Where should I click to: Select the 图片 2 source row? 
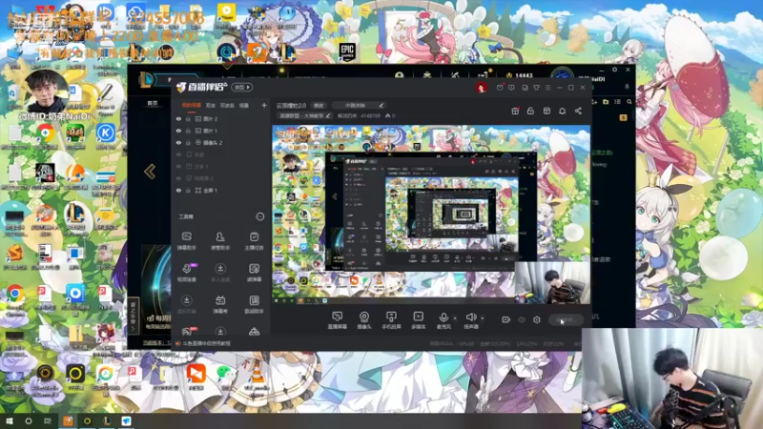pyautogui.click(x=221, y=118)
